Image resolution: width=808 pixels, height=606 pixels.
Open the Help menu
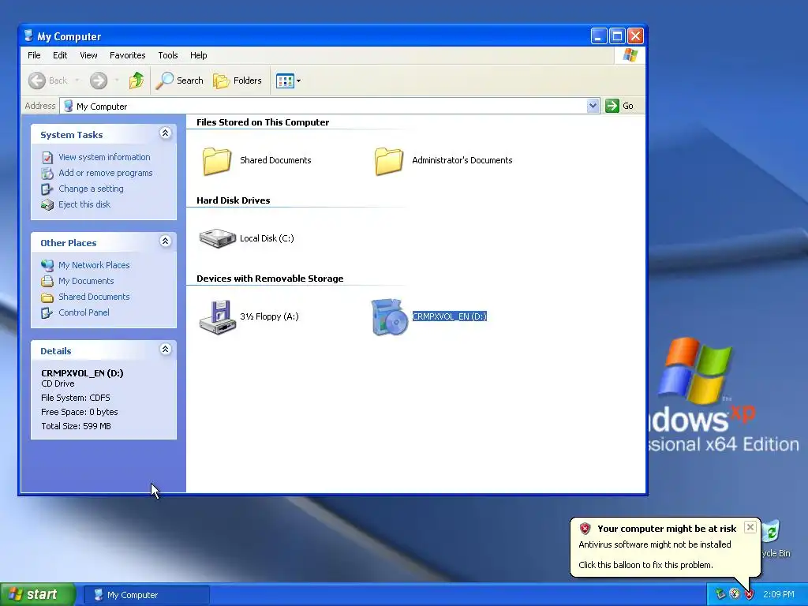(x=198, y=55)
